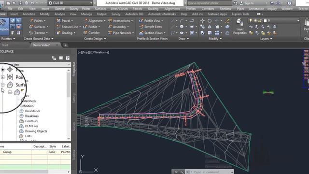Image resolution: width=309 pixels, height=174 pixels.
Task: Open the Alignment dropdown
Action: point(95,21)
